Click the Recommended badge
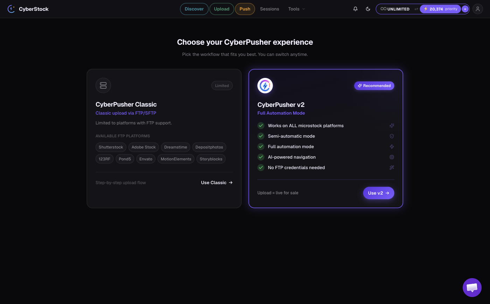The width and height of the screenshot is (490, 304). pyautogui.click(x=374, y=86)
